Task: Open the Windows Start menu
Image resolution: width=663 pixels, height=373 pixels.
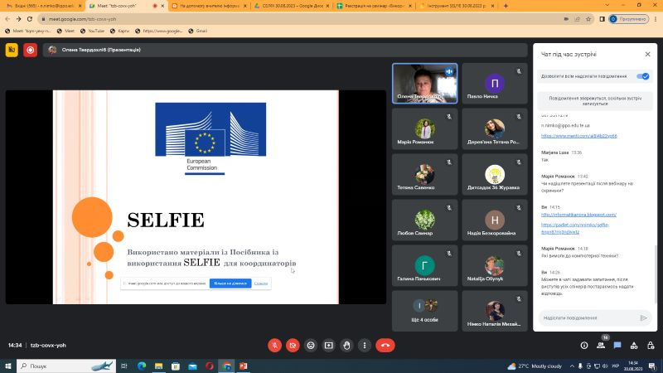Action: pyautogui.click(x=8, y=366)
